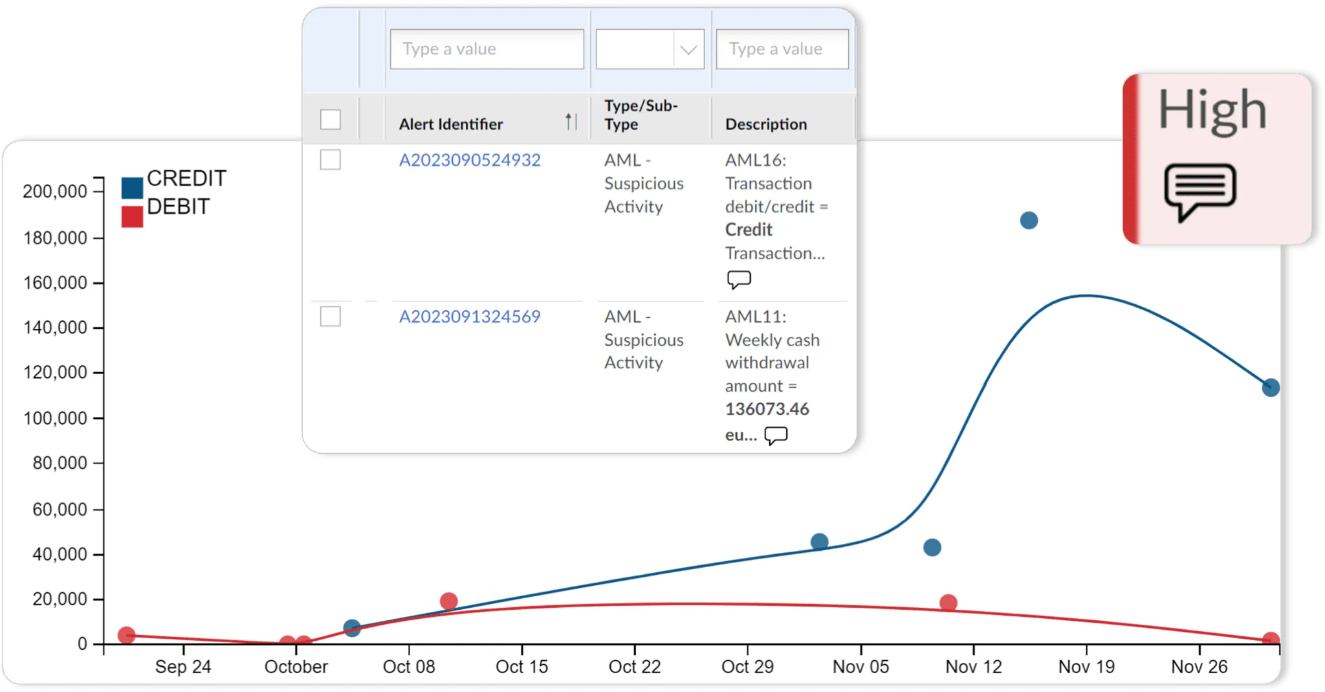This screenshot has width=1325, height=692.
Task: Click the CREDIT legend blue swatch
Action: click(x=132, y=187)
